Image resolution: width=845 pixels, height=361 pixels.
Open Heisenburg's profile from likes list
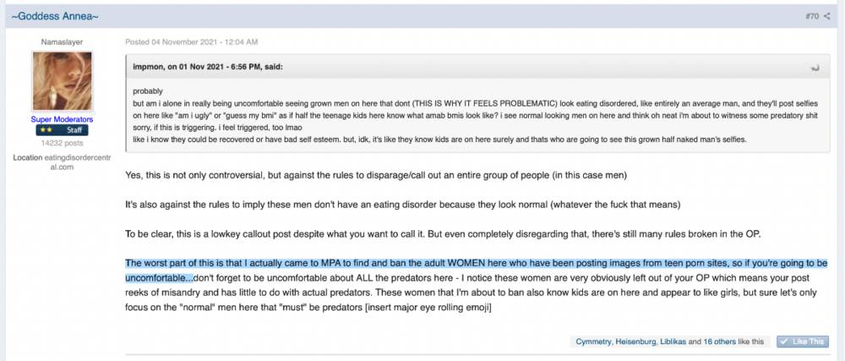(634, 342)
